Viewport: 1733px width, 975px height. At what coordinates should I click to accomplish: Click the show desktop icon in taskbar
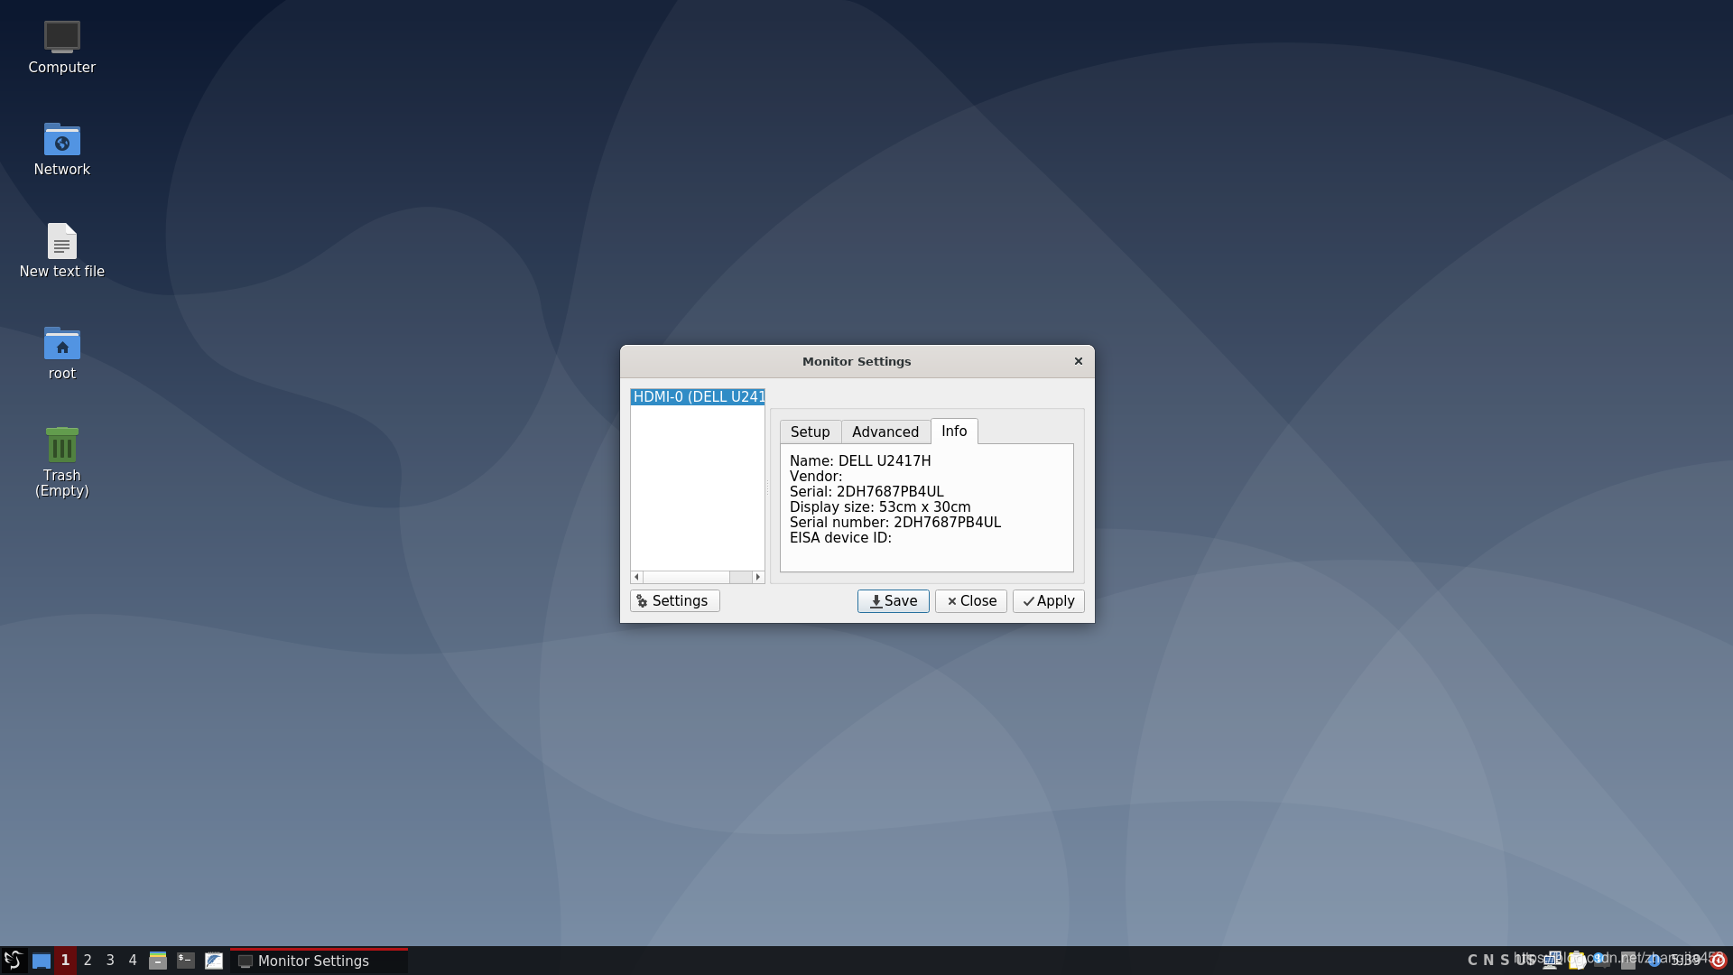(x=41, y=961)
